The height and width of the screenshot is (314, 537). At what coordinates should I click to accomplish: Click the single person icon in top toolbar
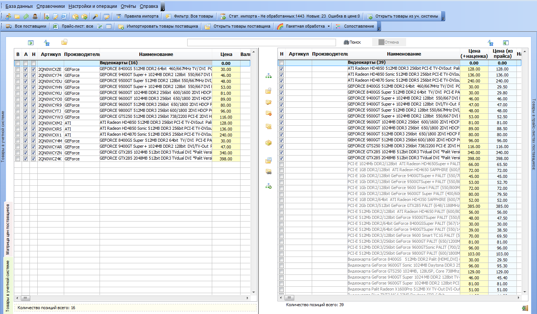coord(35,16)
